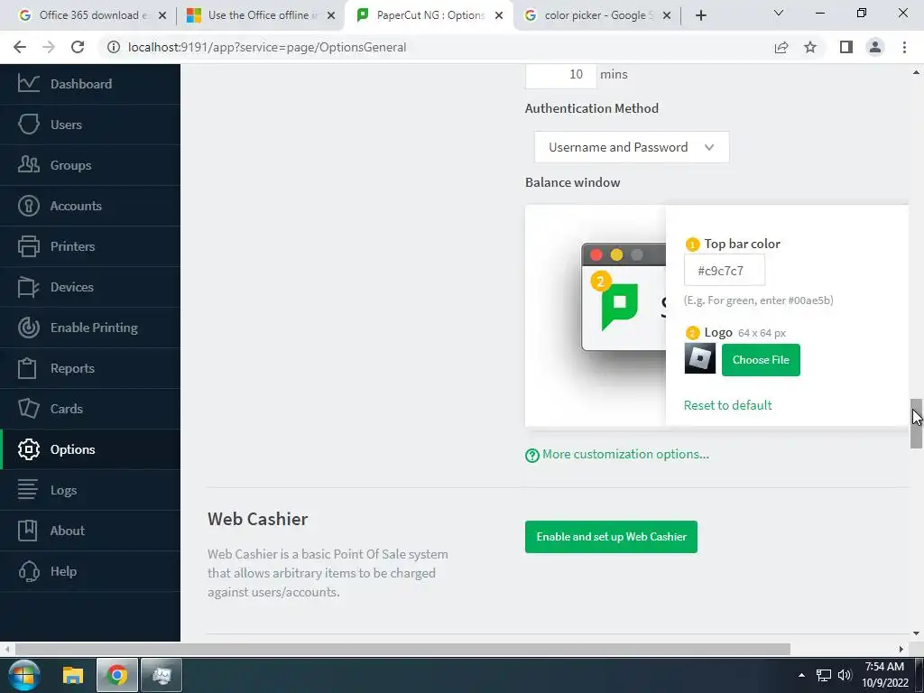Reload the page with refresh icon
Viewport: 924px width, 693px height.
point(78,47)
